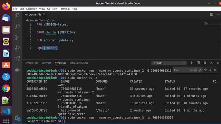This screenshot has height=124, width=221.
Task: Split the terminal pane
Action: coord(198,63)
